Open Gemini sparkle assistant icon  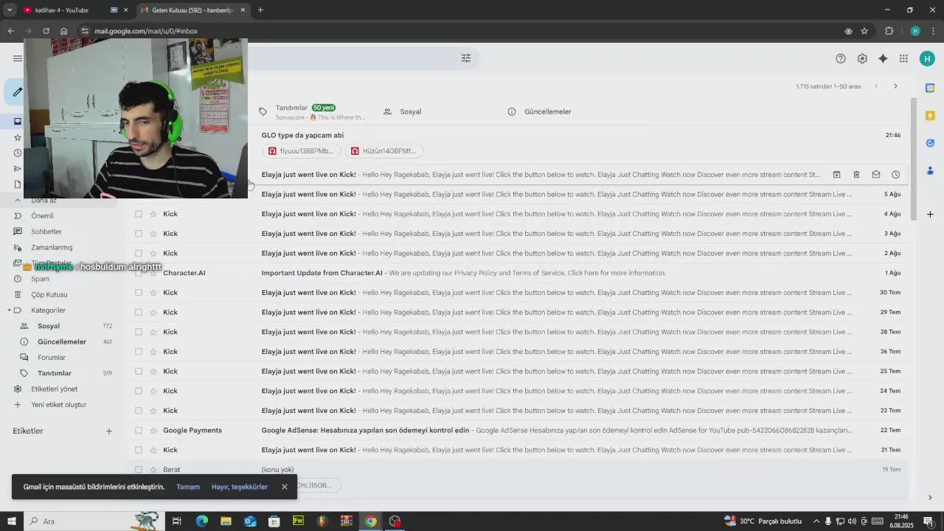pos(883,58)
